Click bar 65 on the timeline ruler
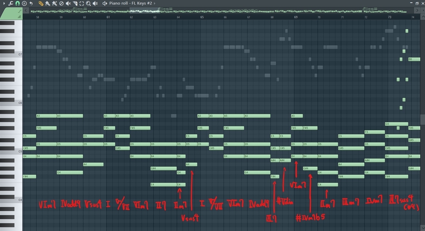This screenshot has height=231, width=425. coord(202,17)
